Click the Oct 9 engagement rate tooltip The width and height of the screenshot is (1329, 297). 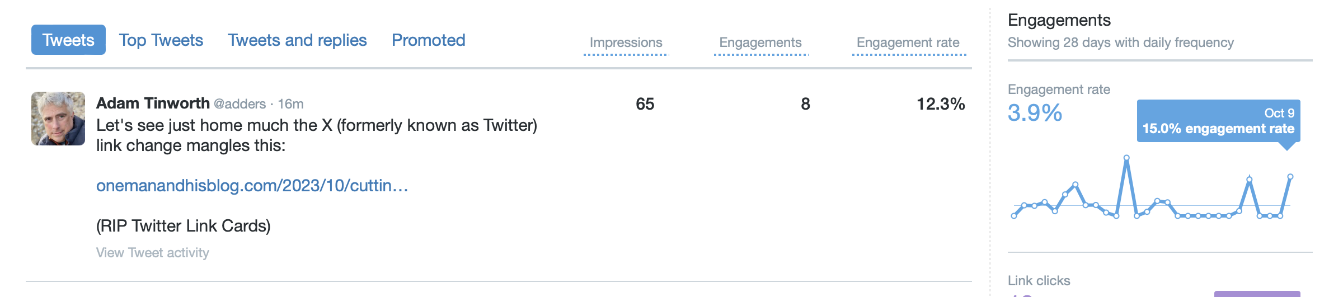click(1218, 121)
